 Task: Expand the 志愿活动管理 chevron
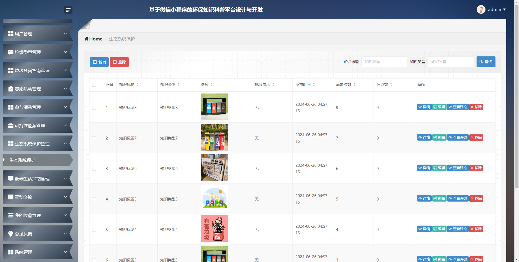click(65, 89)
